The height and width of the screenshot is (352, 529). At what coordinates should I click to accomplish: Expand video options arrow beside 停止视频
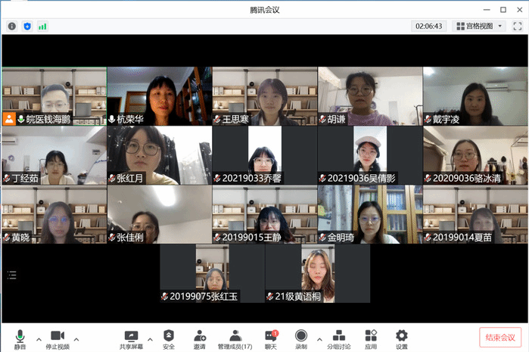76,338
